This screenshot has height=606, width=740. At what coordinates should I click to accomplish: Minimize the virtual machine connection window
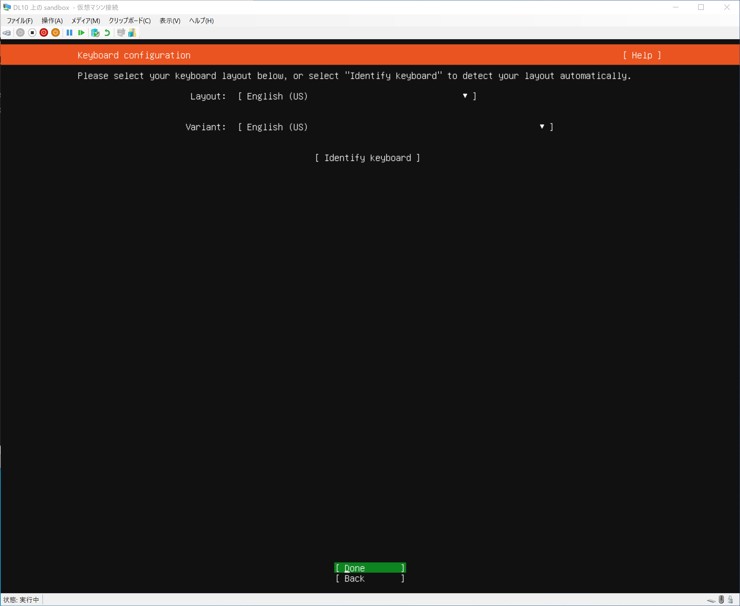coord(675,7)
